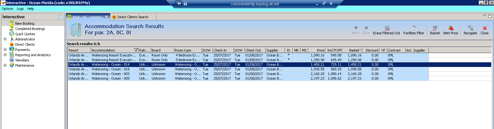Open the Options menu

pyautogui.click(x=7, y=9)
